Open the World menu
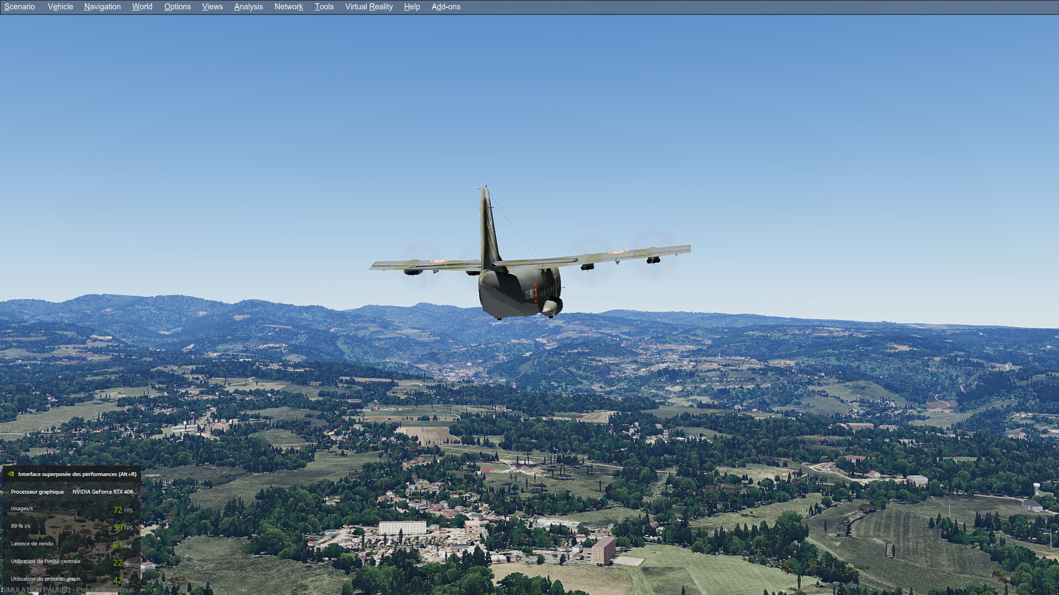This screenshot has width=1059, height=595. [142, 7]
